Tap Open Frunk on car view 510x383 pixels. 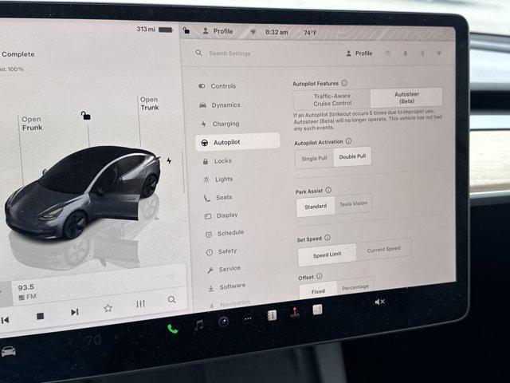click(32, 124)
